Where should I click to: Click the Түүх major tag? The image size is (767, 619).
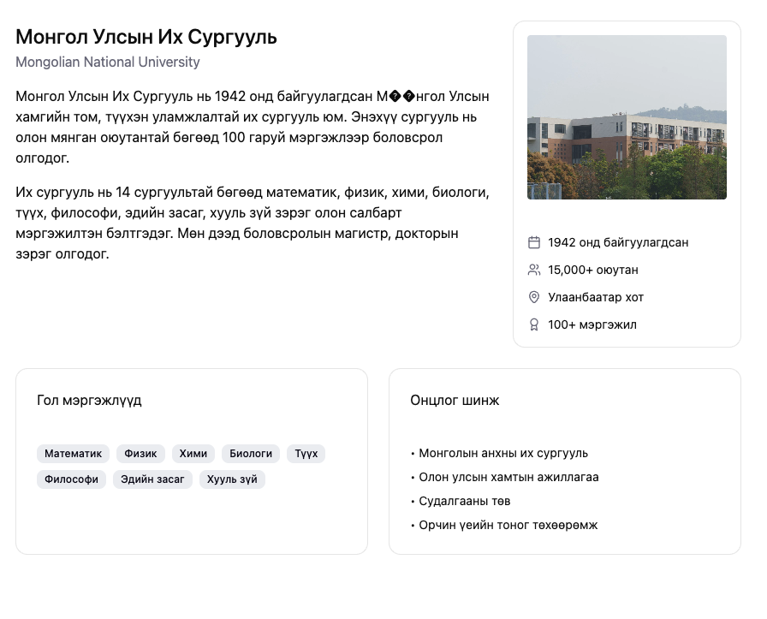pos(306,454)
